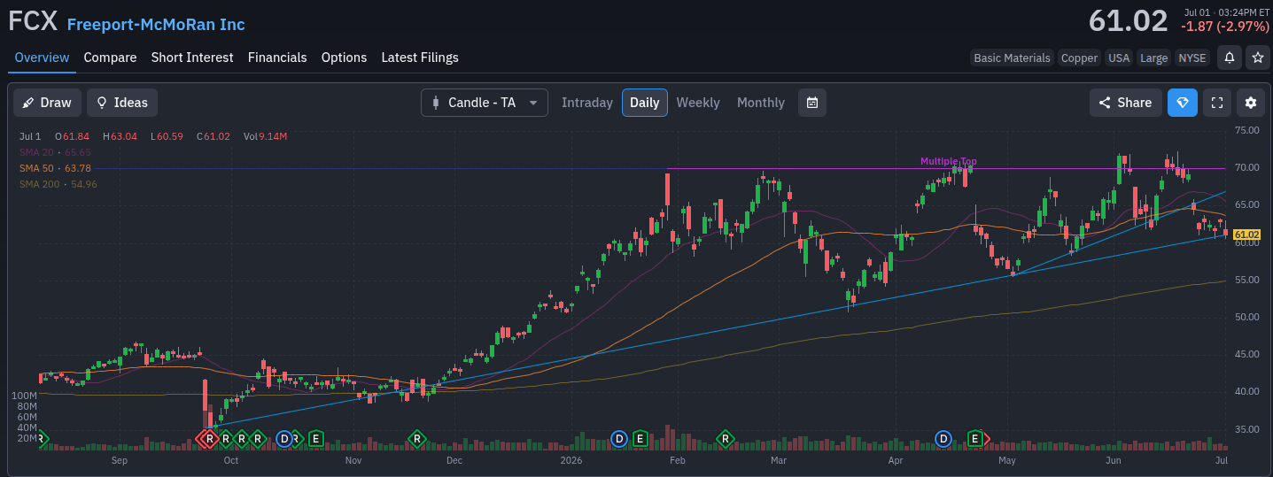Open the Options tab
The image size is (1273, 477).
[x=344, y=58]
